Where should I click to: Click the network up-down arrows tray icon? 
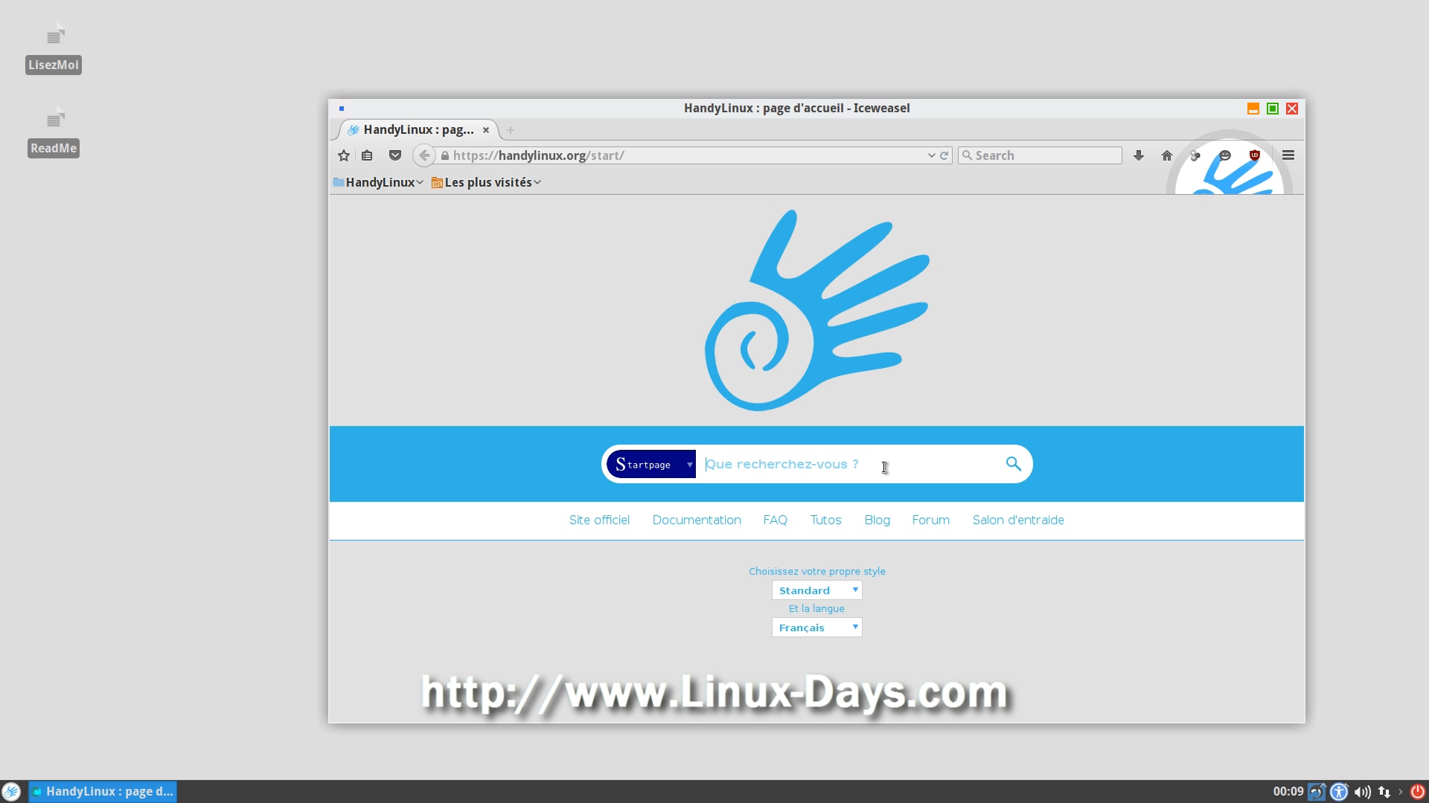tap(1384, 791)
